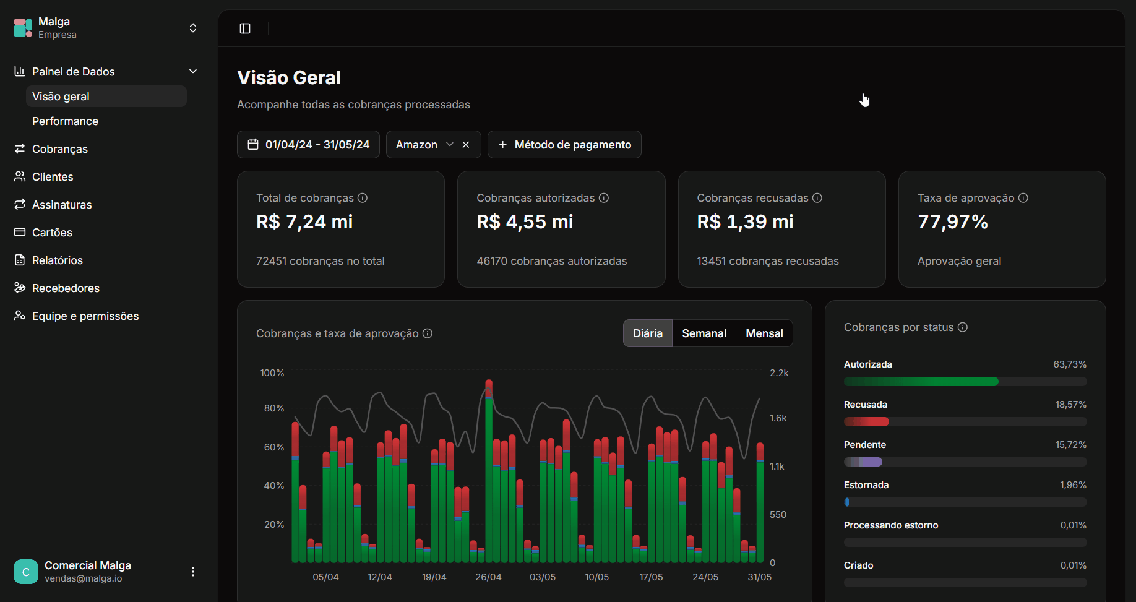Image resolution: width=1136 pixels, height=602 pixels.
Task: Open the Visão geral page
Action: coord(106,97)
